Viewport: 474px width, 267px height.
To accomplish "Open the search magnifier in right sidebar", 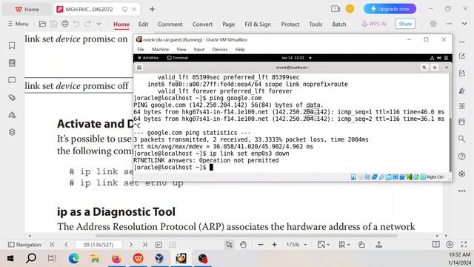I will click(461, 139).
